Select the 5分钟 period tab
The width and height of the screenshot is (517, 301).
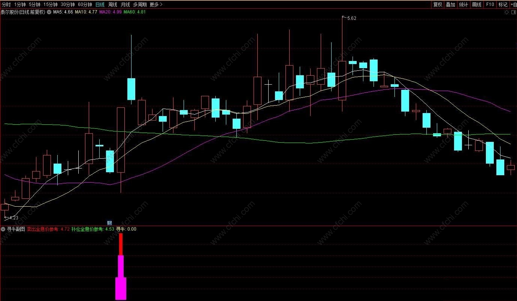34,4
